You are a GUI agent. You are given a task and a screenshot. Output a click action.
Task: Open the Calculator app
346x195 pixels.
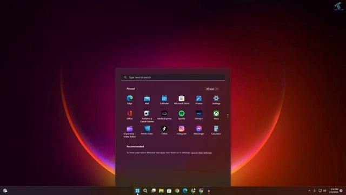pos(216,130)
